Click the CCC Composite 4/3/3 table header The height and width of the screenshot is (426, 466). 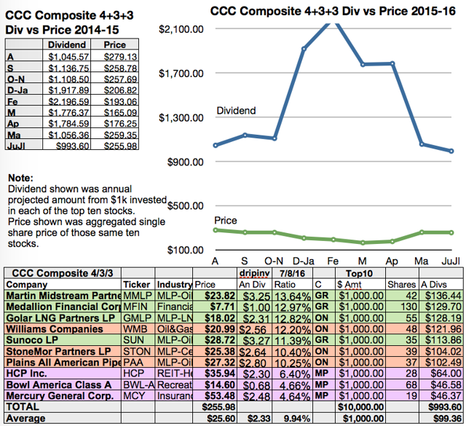click(63, 273)
